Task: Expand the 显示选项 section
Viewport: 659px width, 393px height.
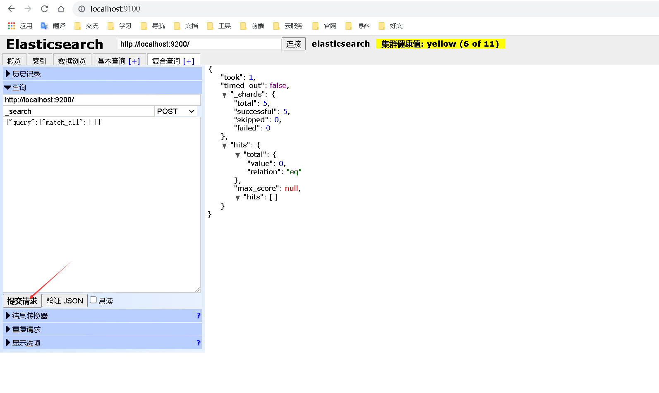Action: [x=102, y=343]
